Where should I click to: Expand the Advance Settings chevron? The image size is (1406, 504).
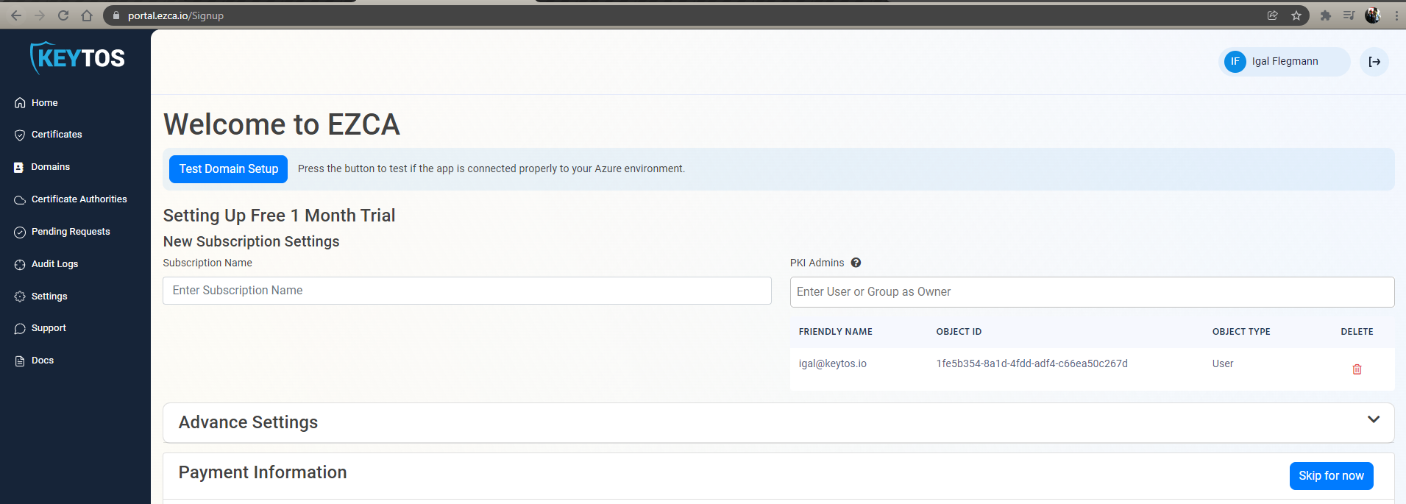[x=1373, y=419]
